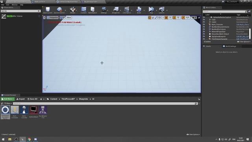This screenshot has width=252, height=142.
Task: Open the Lit view mode dropdown
Action: click(63, 17)
